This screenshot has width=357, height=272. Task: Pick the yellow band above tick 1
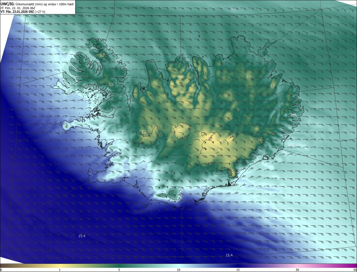pyautogui.click(x=60, y=266)
